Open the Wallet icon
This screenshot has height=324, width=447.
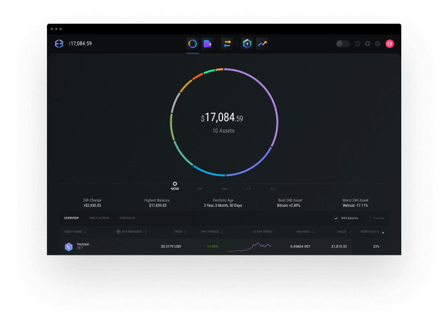click(x=207, y=43)
